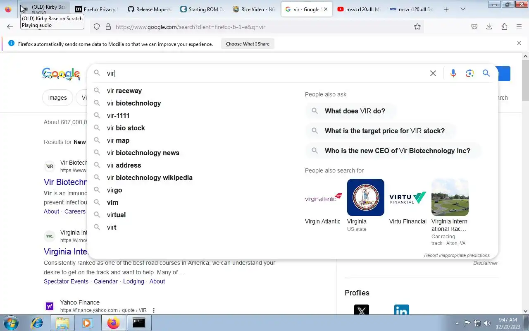Choose suggestion vir address
This screenshot has height=331, width=529.
(x=124, y=165)
